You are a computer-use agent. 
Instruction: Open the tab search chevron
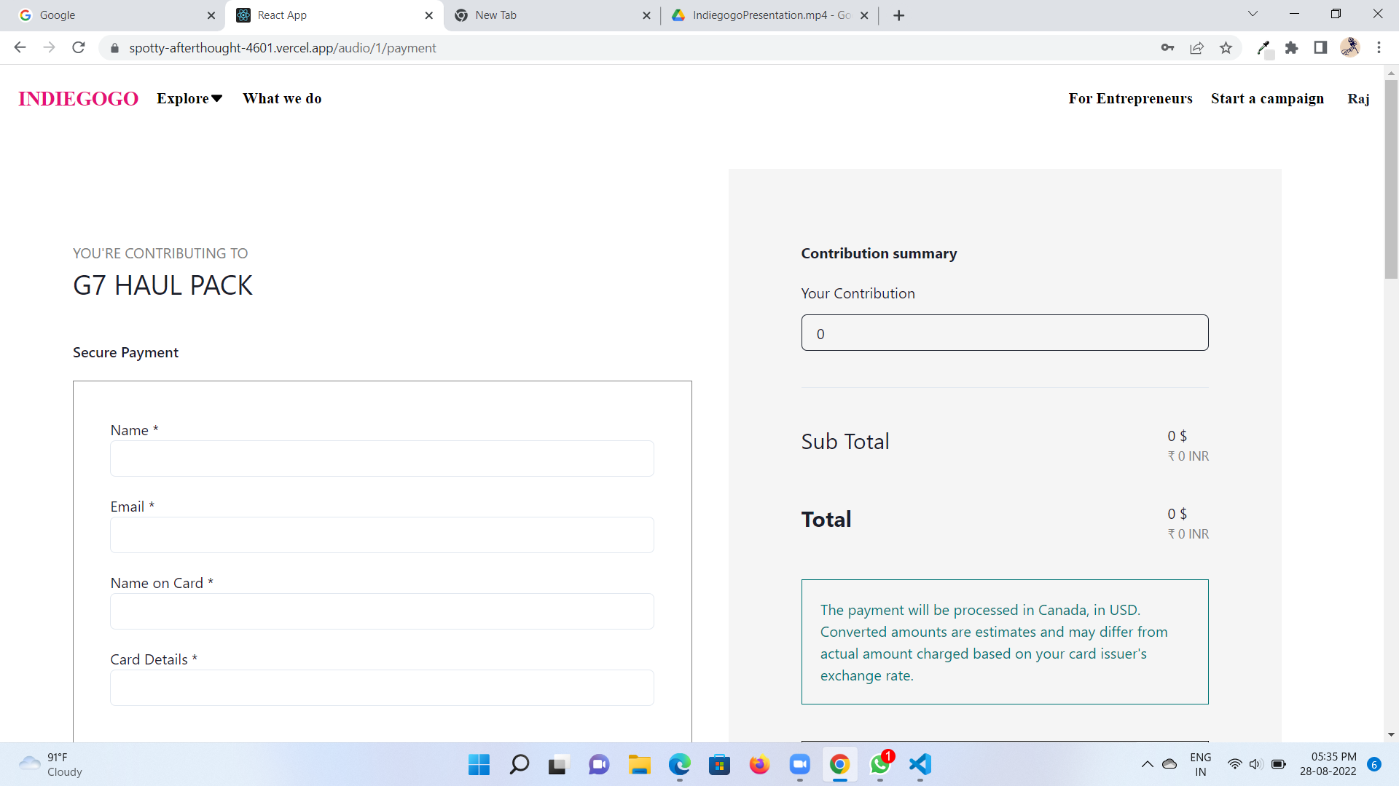point(1253,14)
